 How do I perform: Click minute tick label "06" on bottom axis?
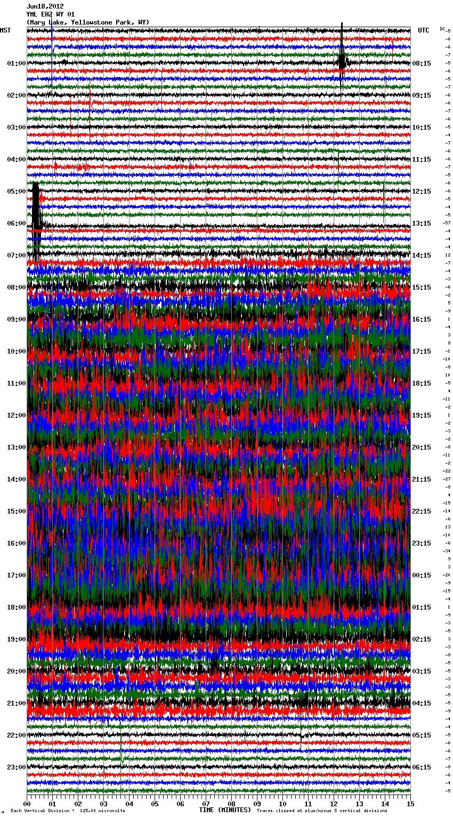coord(181,804)
